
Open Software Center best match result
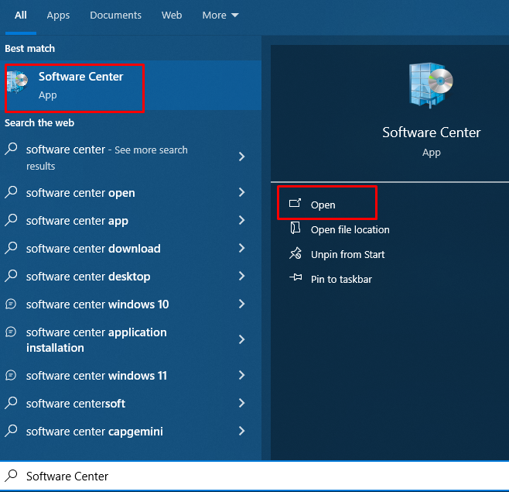(x=131, y=85)
